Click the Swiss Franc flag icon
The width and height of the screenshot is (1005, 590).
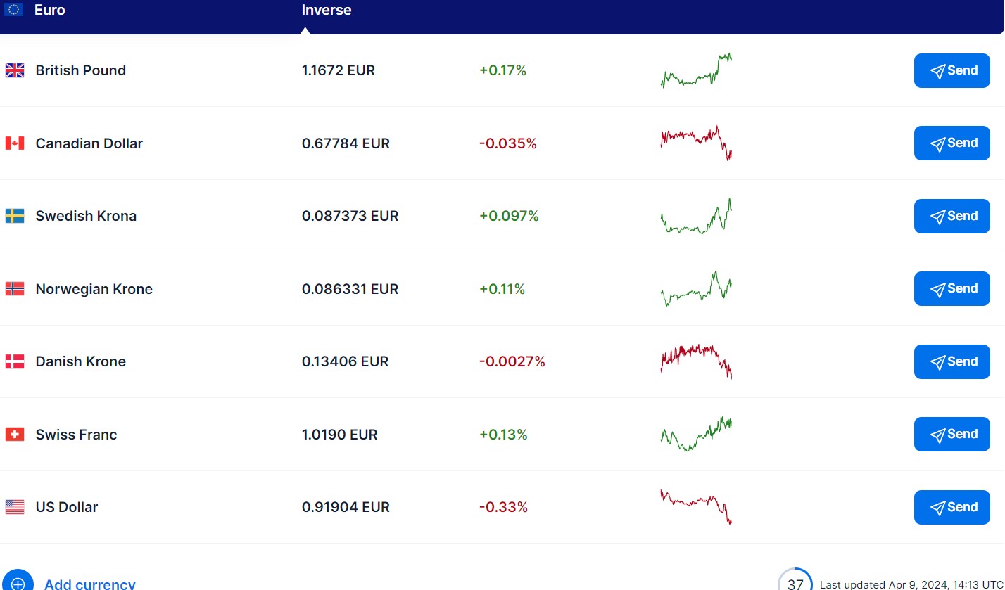(x=15, y=435)
